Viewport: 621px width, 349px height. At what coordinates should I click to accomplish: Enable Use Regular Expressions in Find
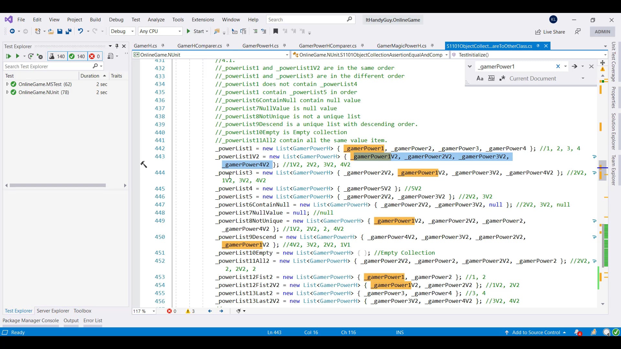(x=503, y=78)
